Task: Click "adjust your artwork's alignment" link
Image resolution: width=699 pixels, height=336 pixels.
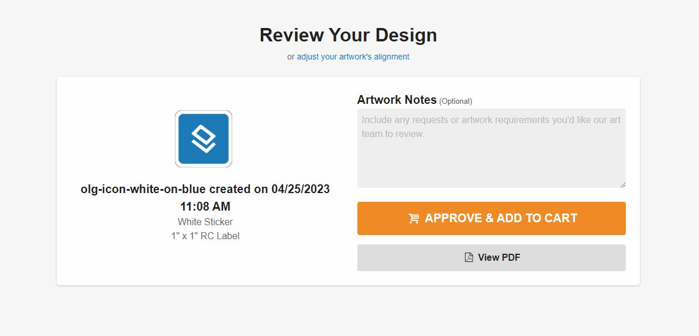Action: 353,57
